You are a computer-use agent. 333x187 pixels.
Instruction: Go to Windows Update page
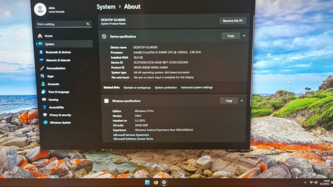coord(60,123)
